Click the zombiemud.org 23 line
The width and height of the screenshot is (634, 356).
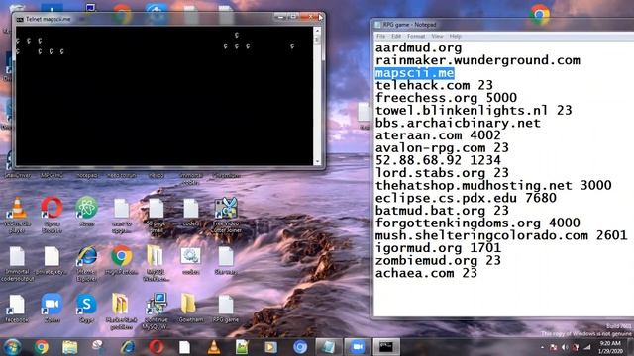coord(438,261)
